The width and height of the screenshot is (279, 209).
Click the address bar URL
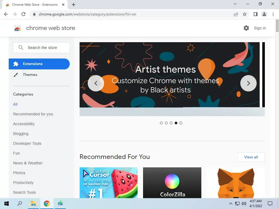(87, 14)
